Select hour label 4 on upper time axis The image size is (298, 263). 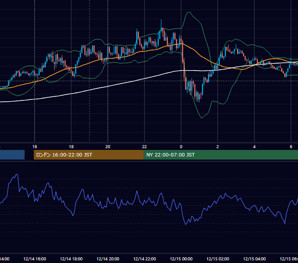[254, 147]
